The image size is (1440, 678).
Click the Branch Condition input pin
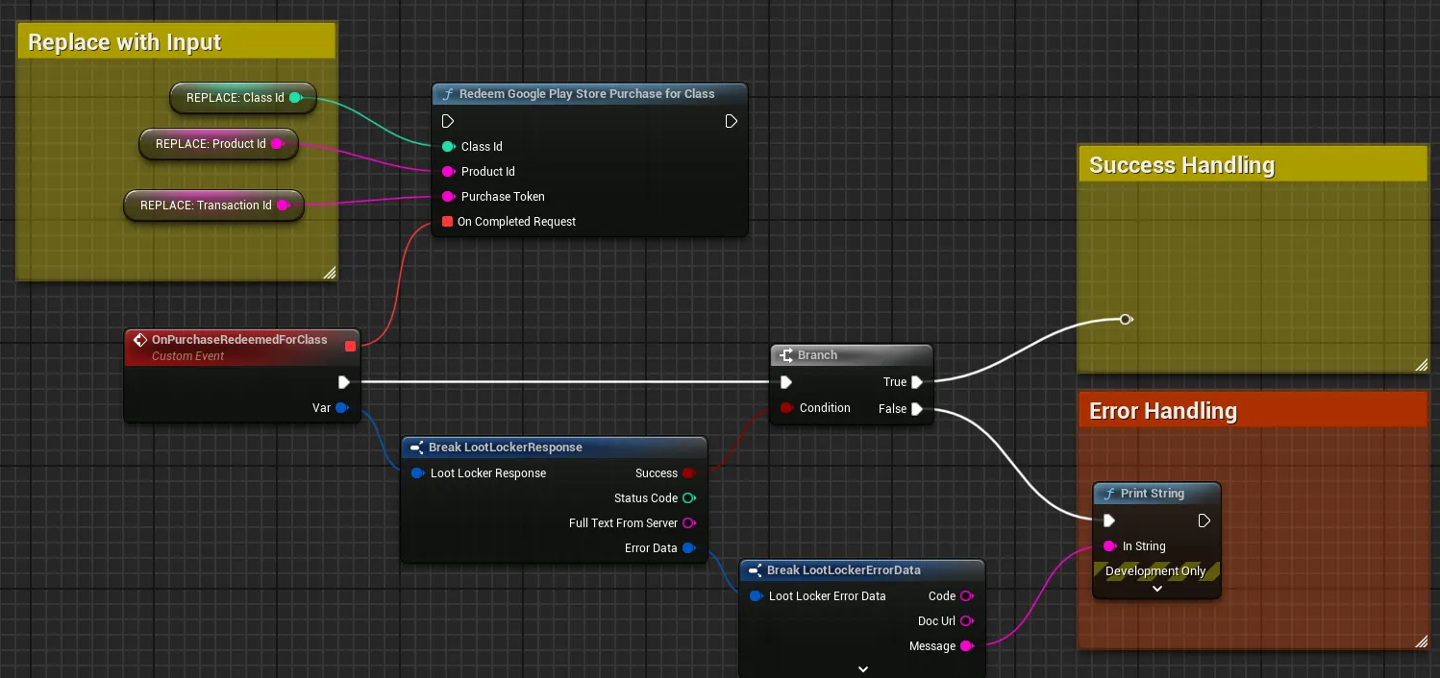pos(786,407)
